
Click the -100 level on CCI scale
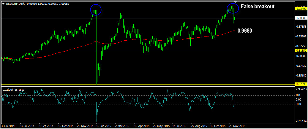tap(298, 104)
